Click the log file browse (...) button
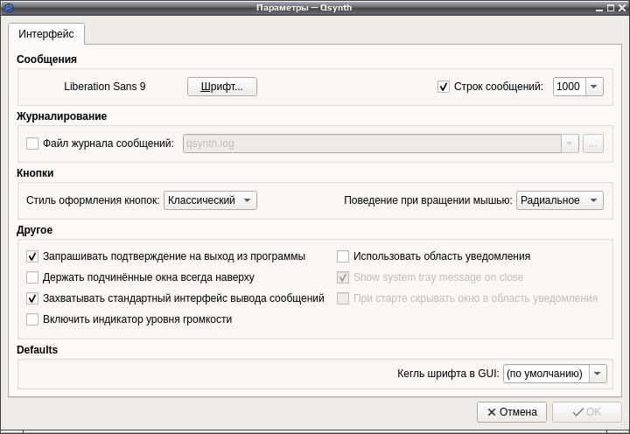 pos(593,143)
